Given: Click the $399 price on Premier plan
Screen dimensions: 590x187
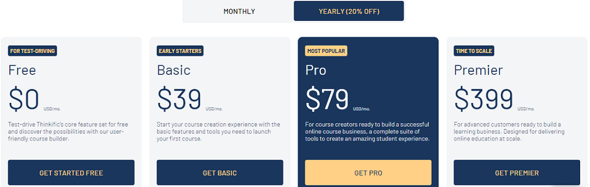Looking at the screenshot, I should 483,100.
